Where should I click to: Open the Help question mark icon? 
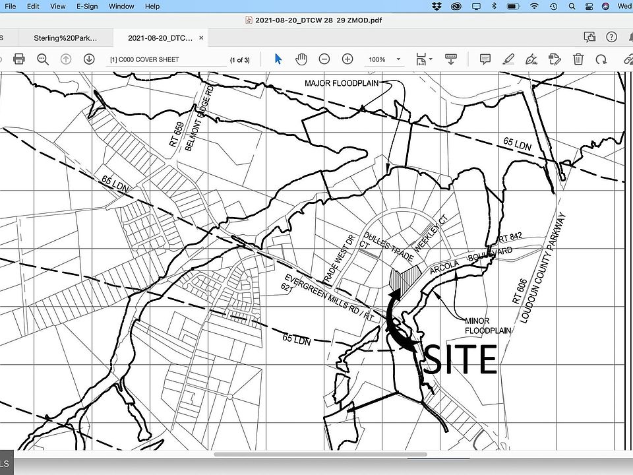pos(611,37)
